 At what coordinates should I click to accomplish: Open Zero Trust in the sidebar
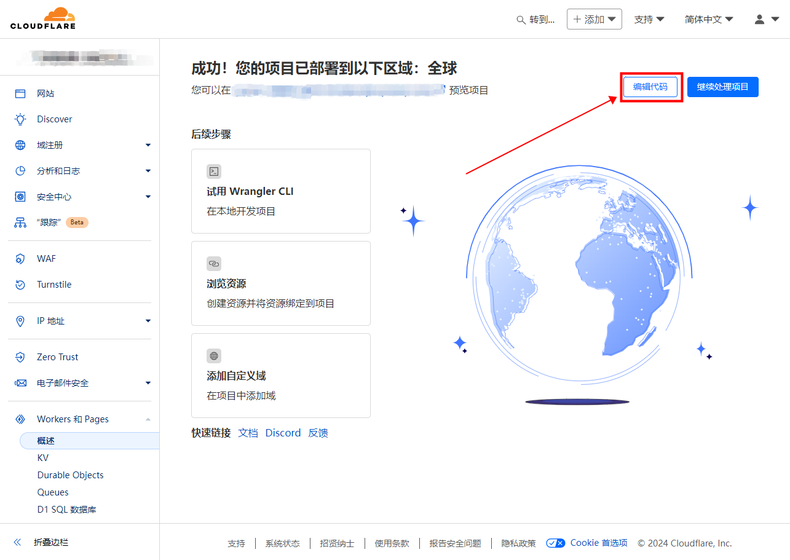pyautogui.click(x=58, y=357)
